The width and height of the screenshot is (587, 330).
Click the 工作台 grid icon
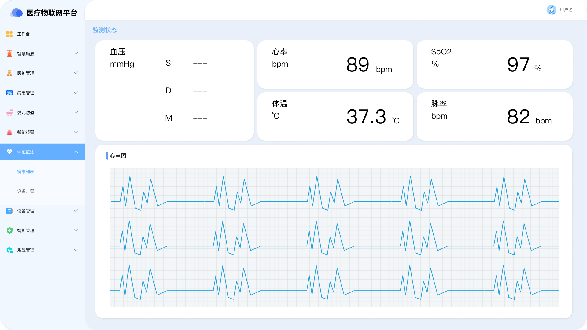(9, 34)
